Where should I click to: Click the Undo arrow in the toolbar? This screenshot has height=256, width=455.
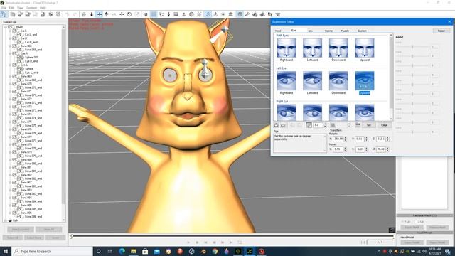pos(68,14)
